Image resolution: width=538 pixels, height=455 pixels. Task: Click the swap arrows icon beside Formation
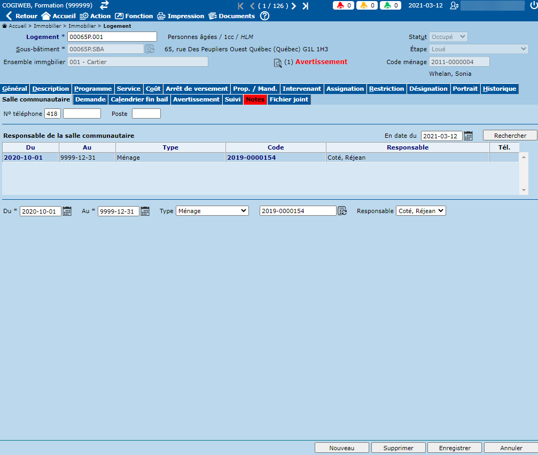click(x=104, y=5)
